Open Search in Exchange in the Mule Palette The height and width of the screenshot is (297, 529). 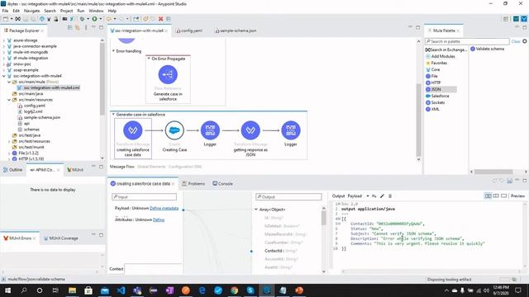pyautogui.click(x=446, y=49)
